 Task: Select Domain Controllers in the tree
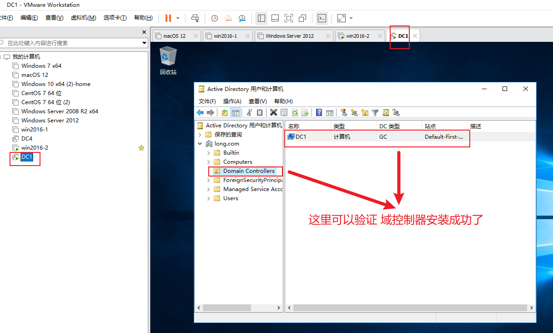pos(249,171)
